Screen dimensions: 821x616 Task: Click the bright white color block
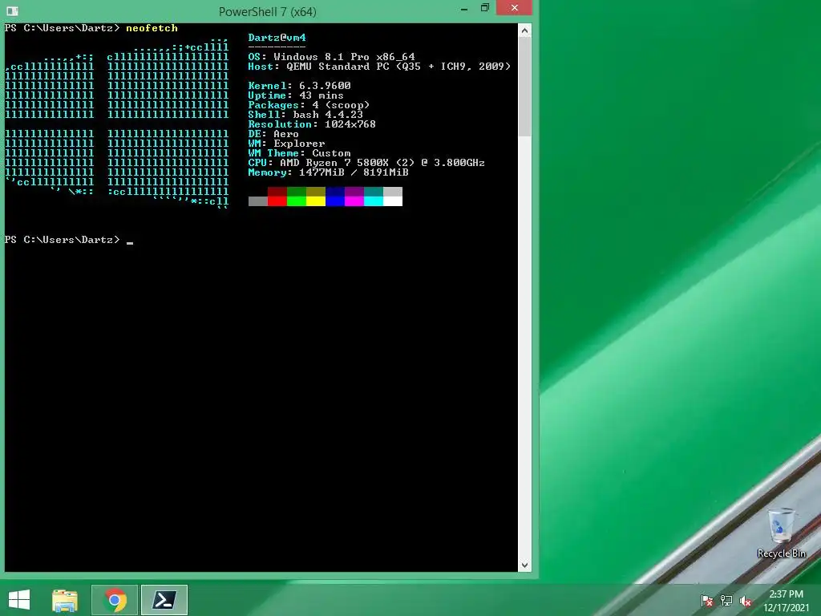(x=393, y=201)
